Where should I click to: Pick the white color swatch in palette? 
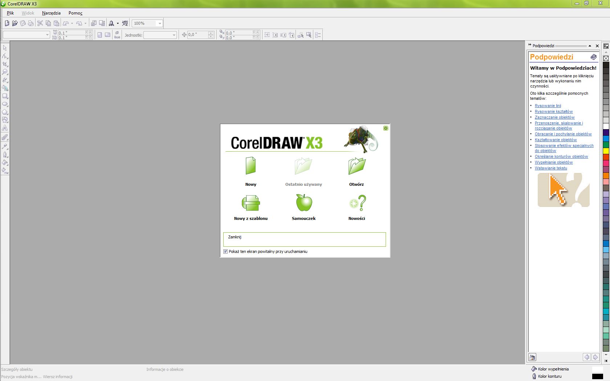pos(606,126)
